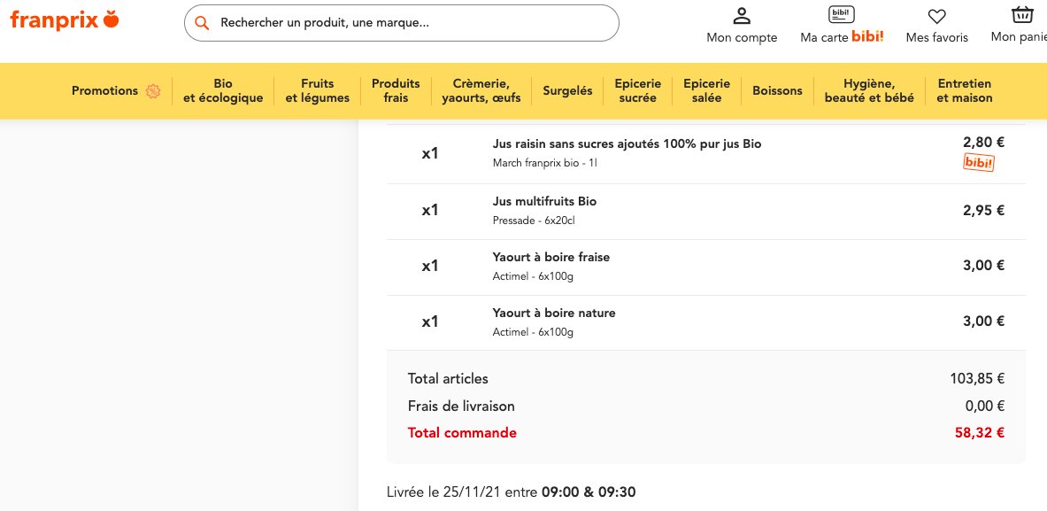Click bibi! badge under 2,80 € price
This screenshot has width=1047, height=511.
[978, 162]
